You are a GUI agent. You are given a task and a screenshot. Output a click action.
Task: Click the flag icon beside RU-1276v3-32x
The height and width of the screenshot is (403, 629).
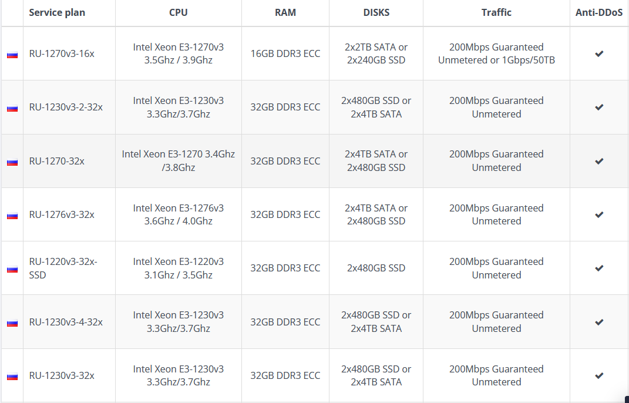tap(12, 216)
